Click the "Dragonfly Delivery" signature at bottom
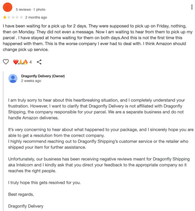Viewport: 195px width, 211px height. 26,206
